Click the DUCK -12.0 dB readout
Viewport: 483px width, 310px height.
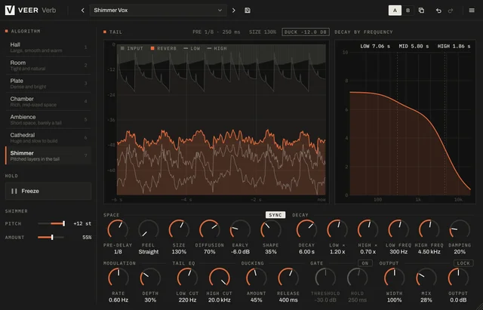306,32
